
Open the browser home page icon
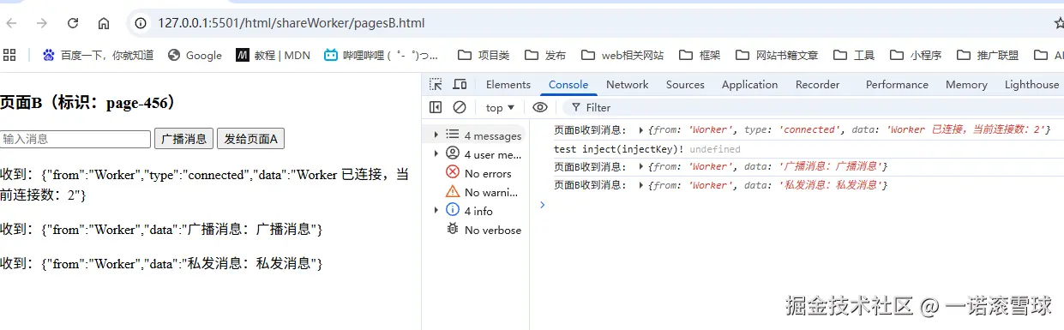coord(104,23)
